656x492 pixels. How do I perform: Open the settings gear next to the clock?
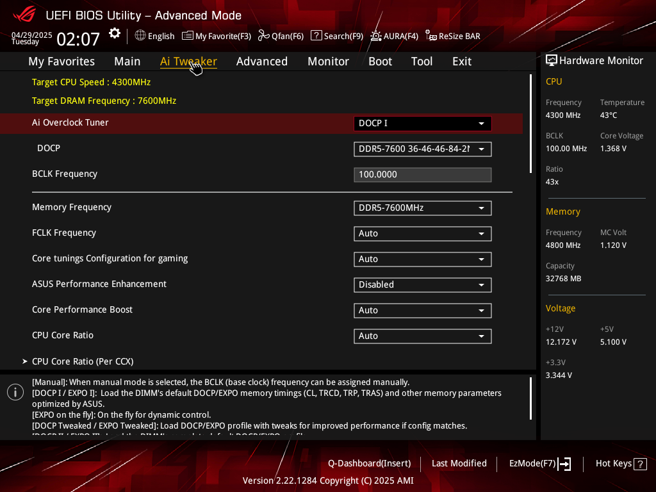115,33
